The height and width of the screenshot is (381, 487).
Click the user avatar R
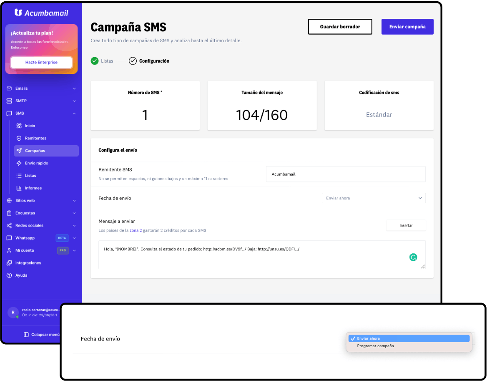[13, 312]
